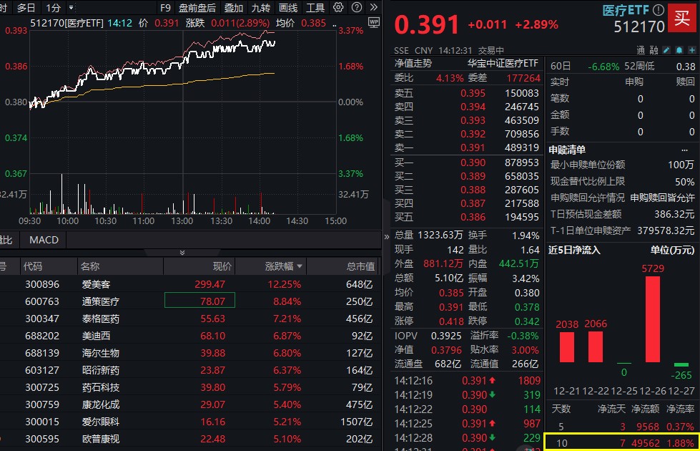Click the 12-21 net inflow bar 2038

tap(567, 347)
